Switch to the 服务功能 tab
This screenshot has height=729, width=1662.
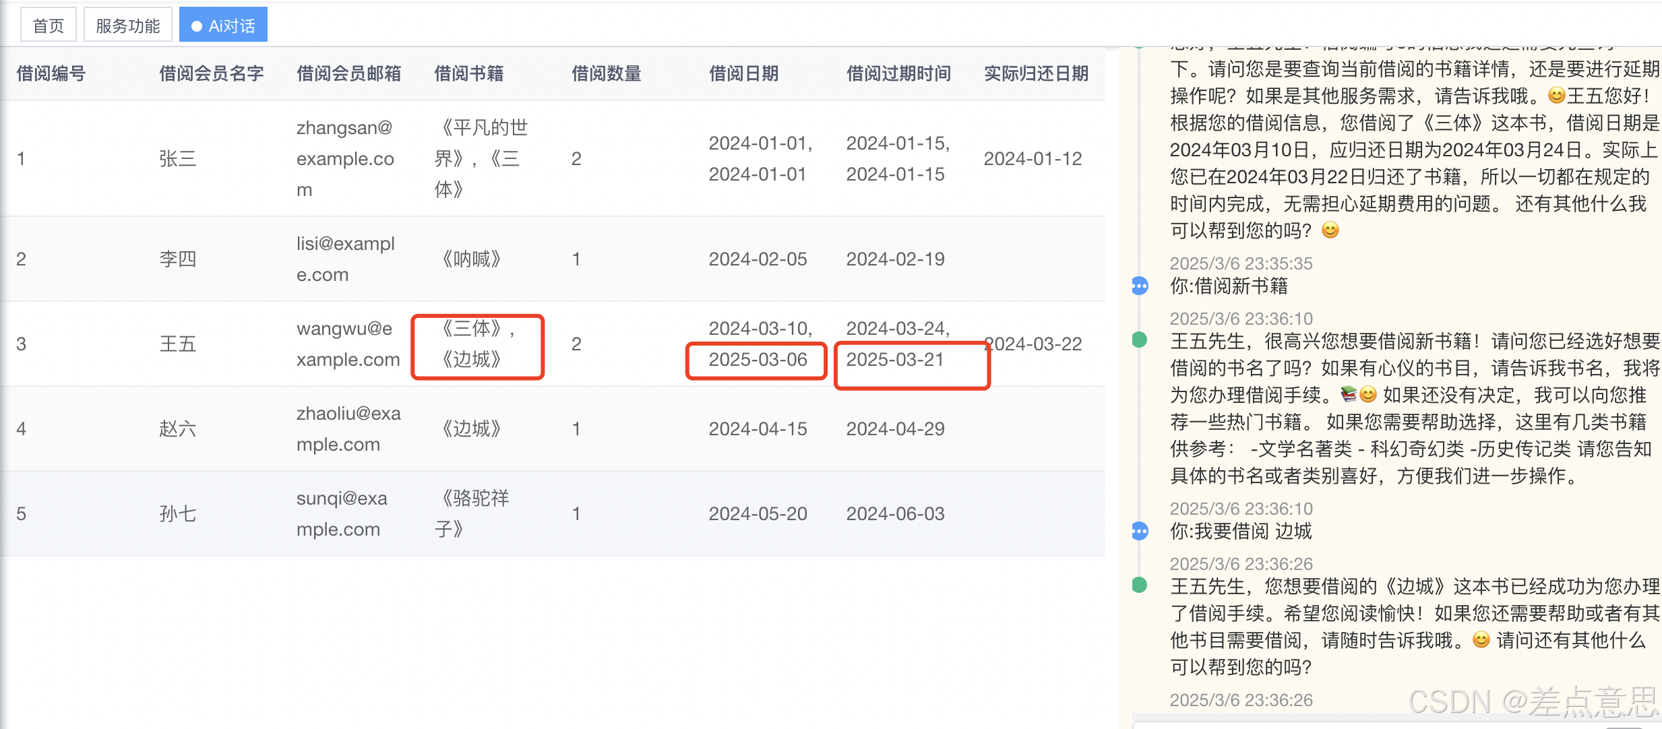[127, 26]
